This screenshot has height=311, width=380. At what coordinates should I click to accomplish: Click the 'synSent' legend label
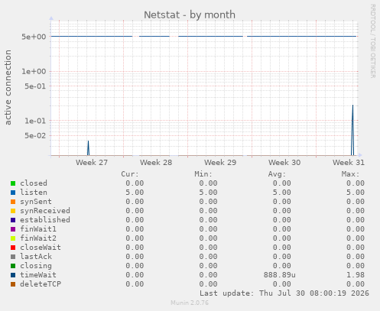click(x=36, y=202)
